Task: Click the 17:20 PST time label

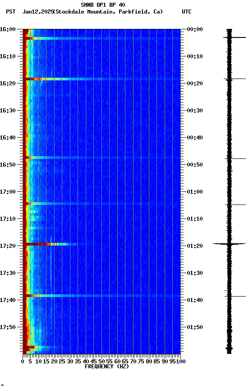Action: point(8,246)
